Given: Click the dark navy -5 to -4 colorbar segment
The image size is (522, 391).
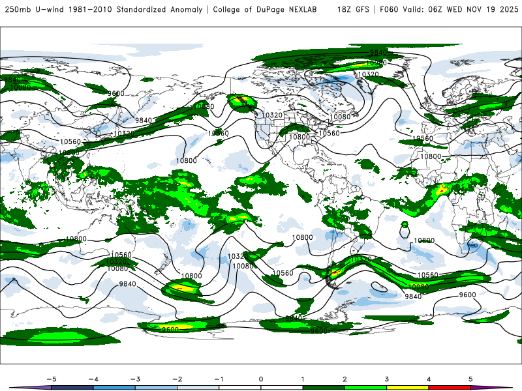Looking at the screenshot, I should click(x=72, y=388).
